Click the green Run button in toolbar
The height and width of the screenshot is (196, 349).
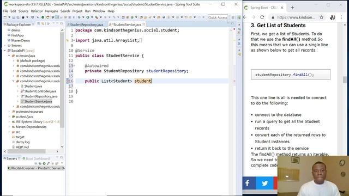pyautogui.click(x=88, y=17)
